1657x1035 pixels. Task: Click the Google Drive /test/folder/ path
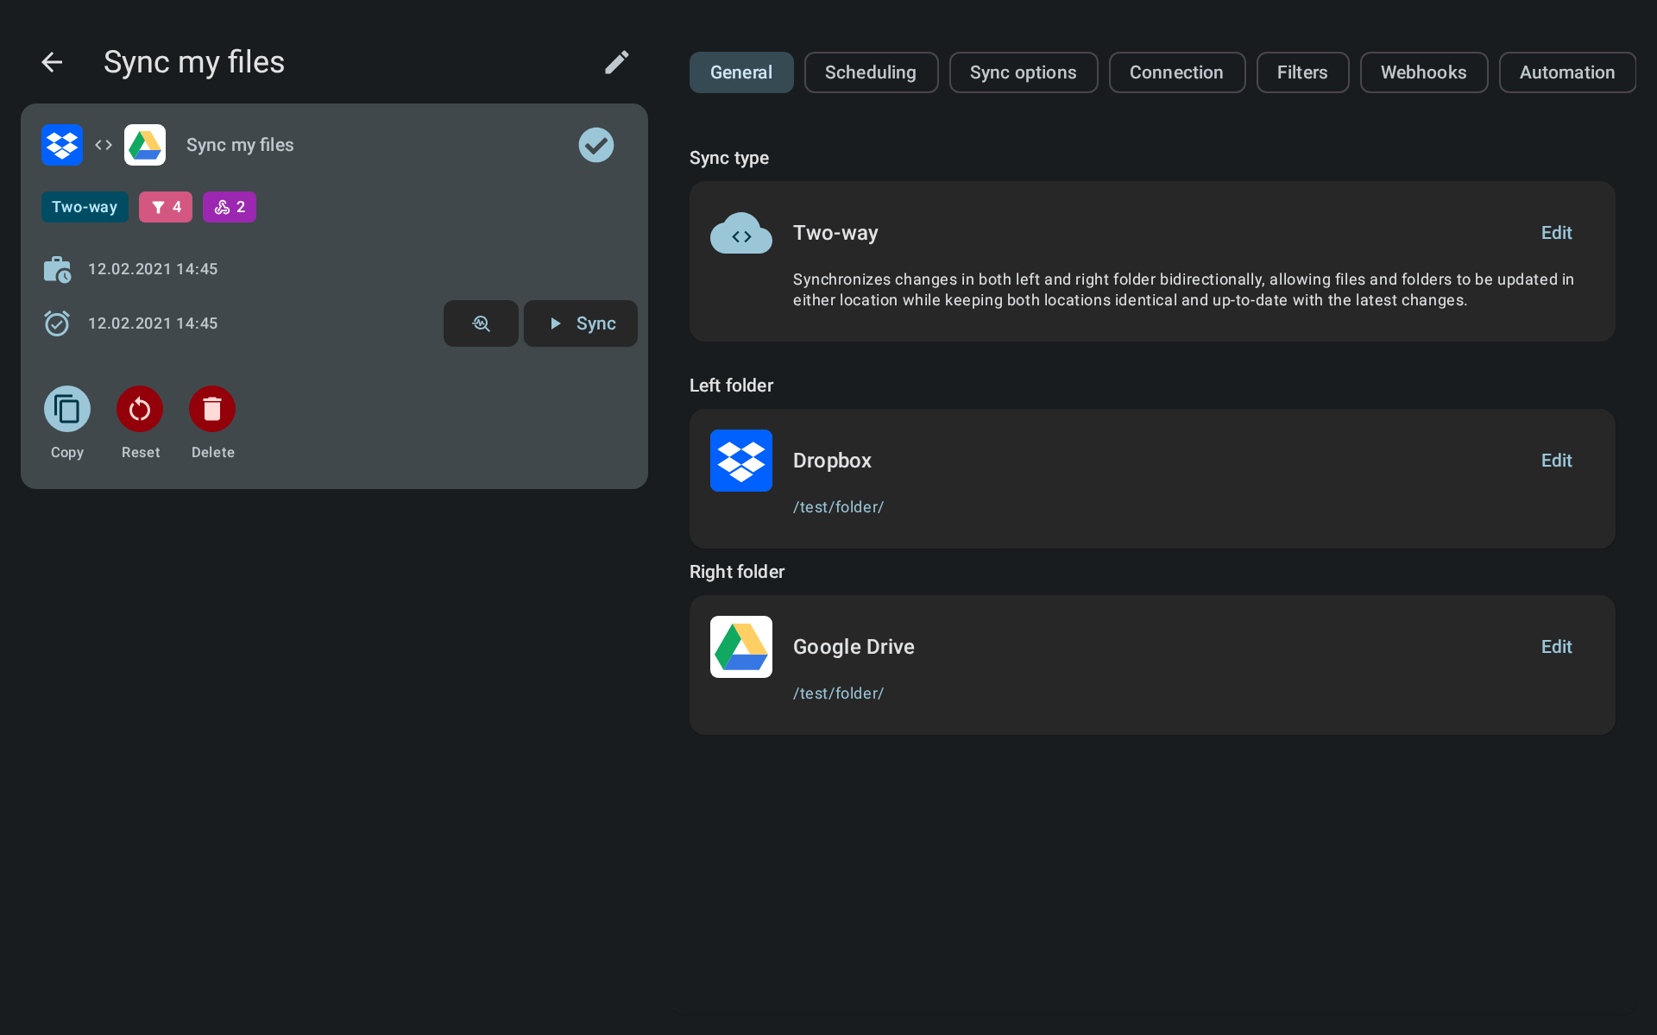pyautogui.click(x=838, y=693)
